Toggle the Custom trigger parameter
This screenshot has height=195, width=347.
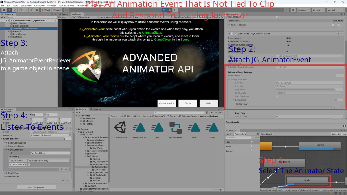point(252,151)
